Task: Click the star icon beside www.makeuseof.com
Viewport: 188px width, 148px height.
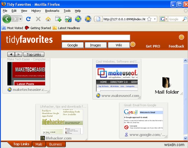Action: point(98,96)
